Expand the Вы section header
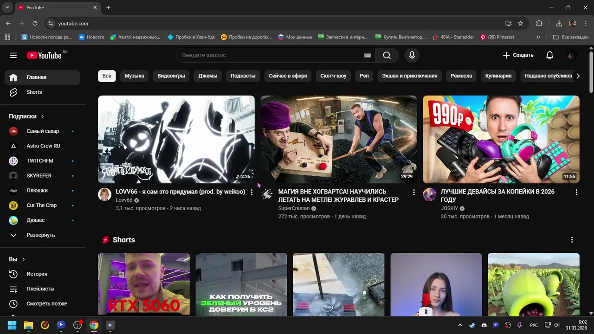 point(17,259)
